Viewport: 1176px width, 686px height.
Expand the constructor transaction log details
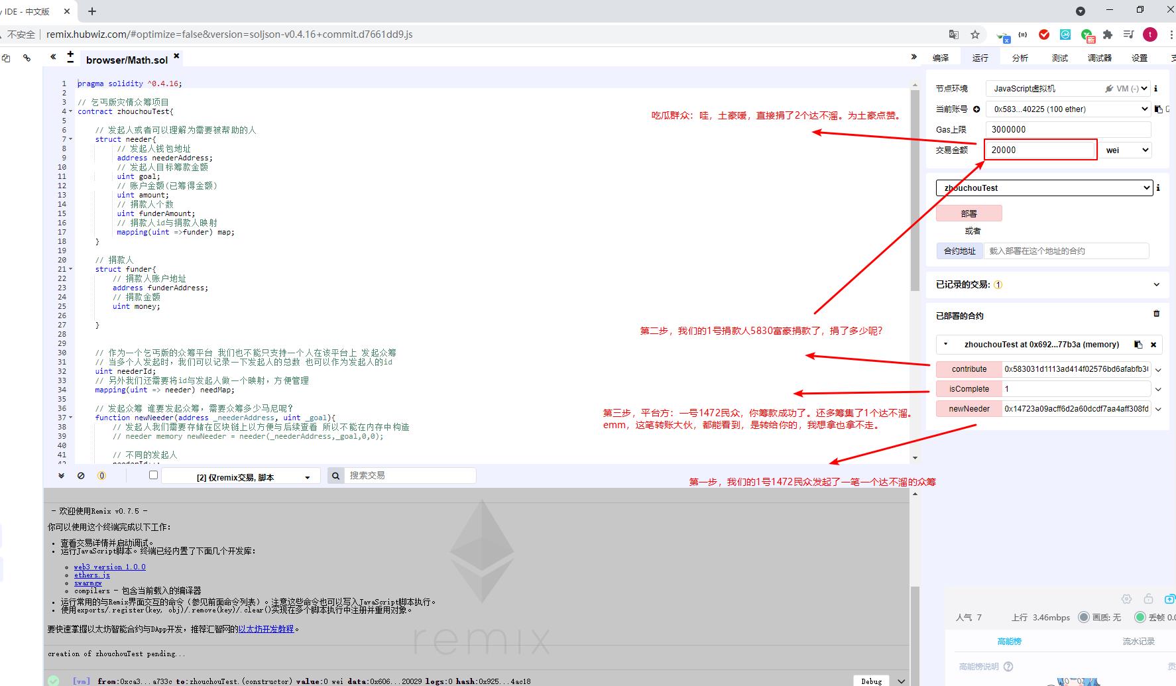click(x=901, y=681)
